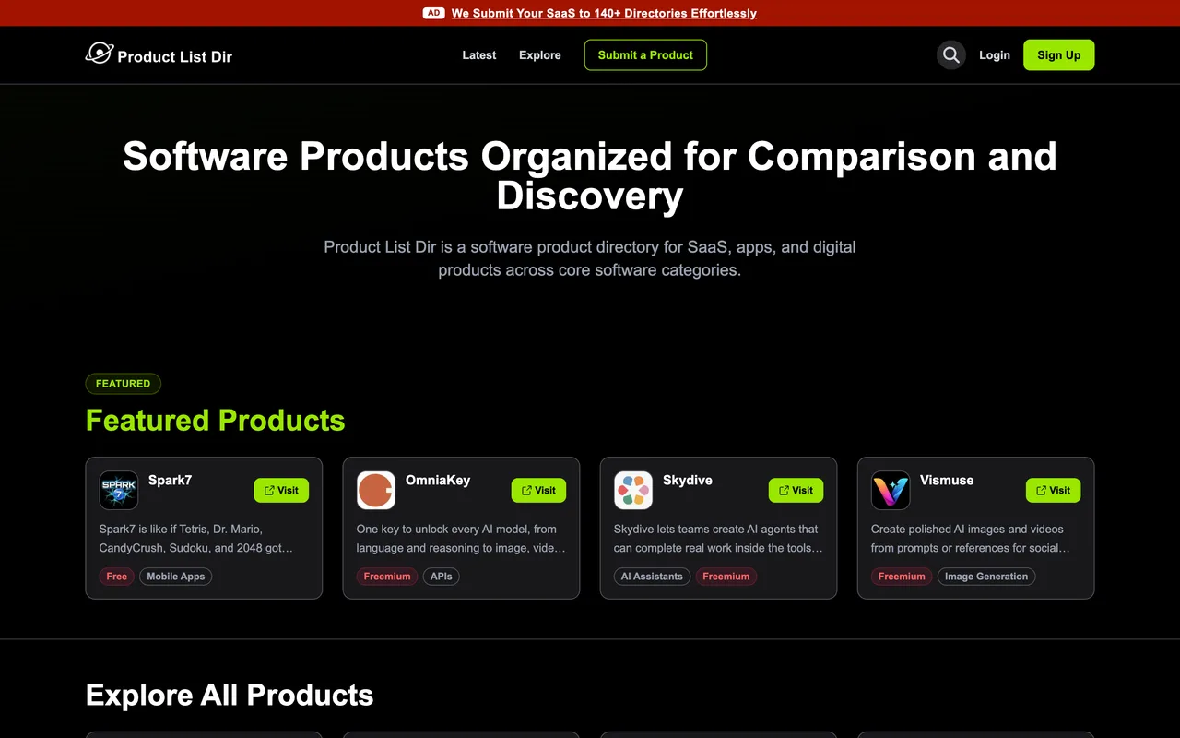Visit the Vismuse product site

(x=1053, y=491)
